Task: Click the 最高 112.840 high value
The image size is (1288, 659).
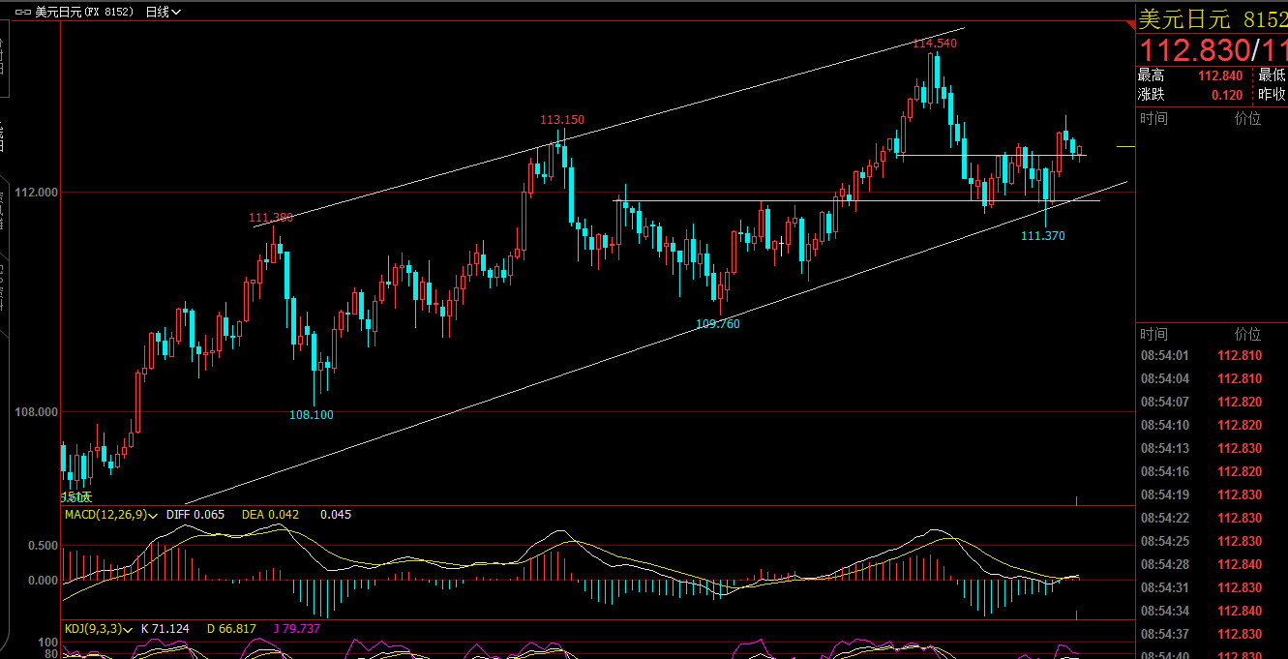Action: pos(1219,75)
